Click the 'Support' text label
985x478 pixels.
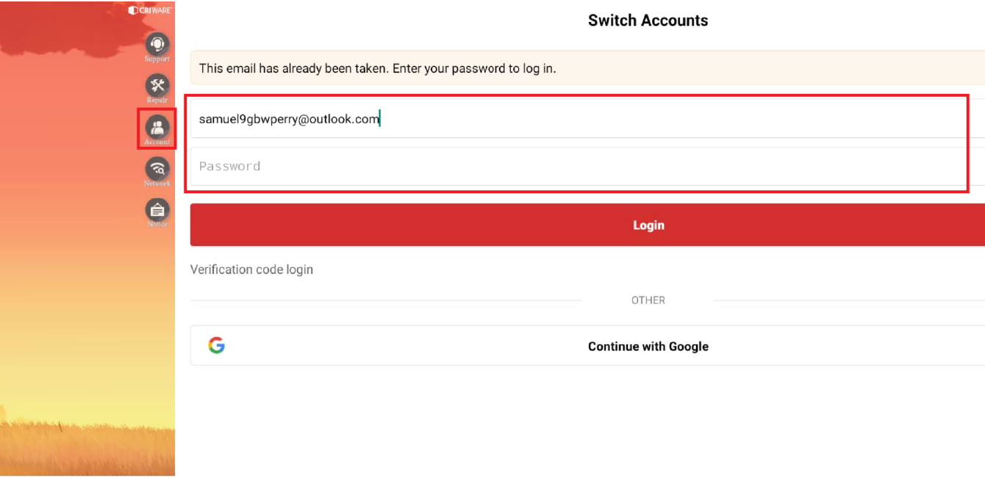point(157,59)
